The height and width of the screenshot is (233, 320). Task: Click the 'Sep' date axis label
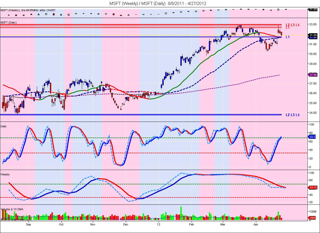tap(28, 224)
